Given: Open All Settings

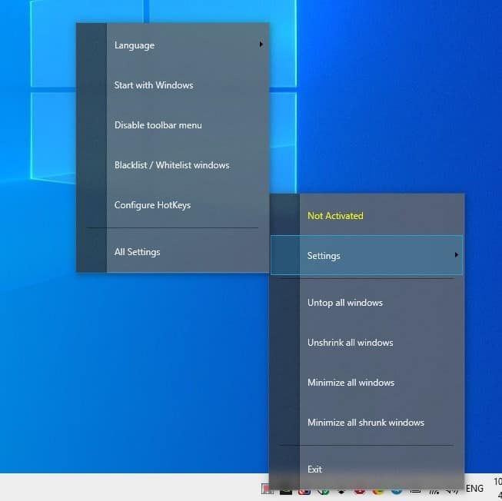Looking at the screenshot, I should pos(172,252).
